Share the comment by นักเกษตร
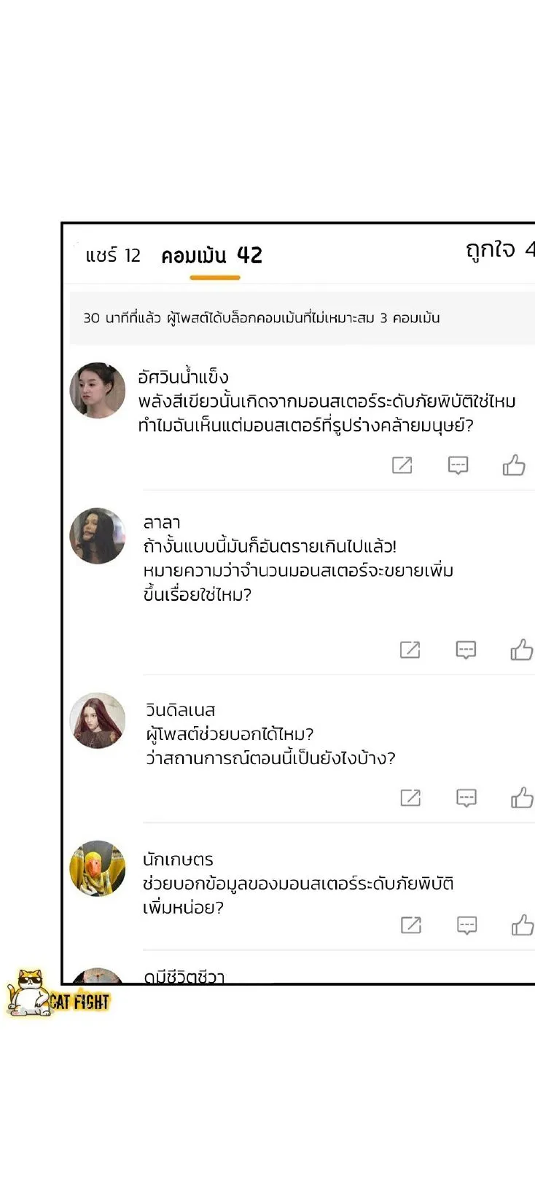 (412, 925)
